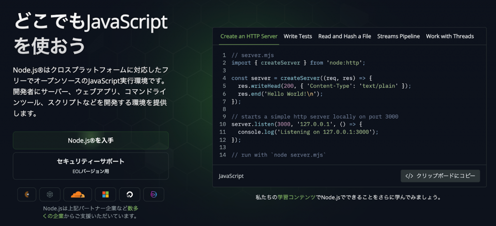Click the JavaScript language label below code

tap(231, 176)
